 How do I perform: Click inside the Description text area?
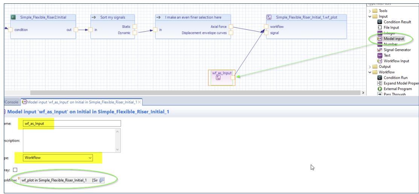(69, 140)
